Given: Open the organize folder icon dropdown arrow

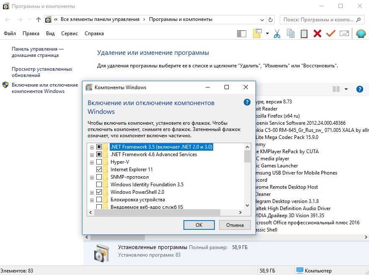Looking at the screenshot, I should pos(267,33).
